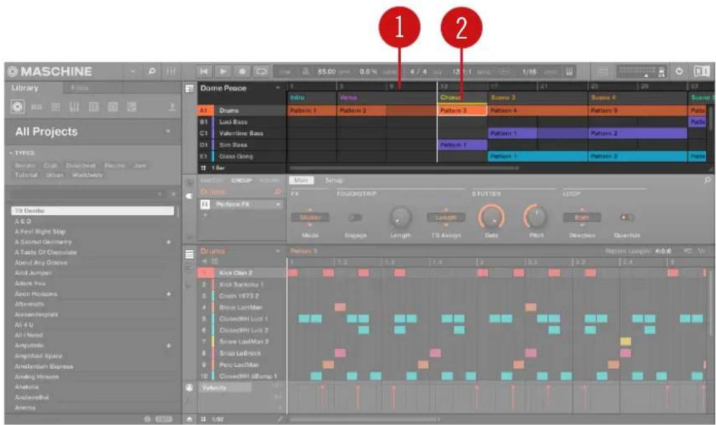Switch to the Setup tab in the control area

coord(334,180)
